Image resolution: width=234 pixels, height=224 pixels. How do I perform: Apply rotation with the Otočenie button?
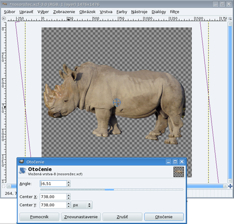(164, 217)
